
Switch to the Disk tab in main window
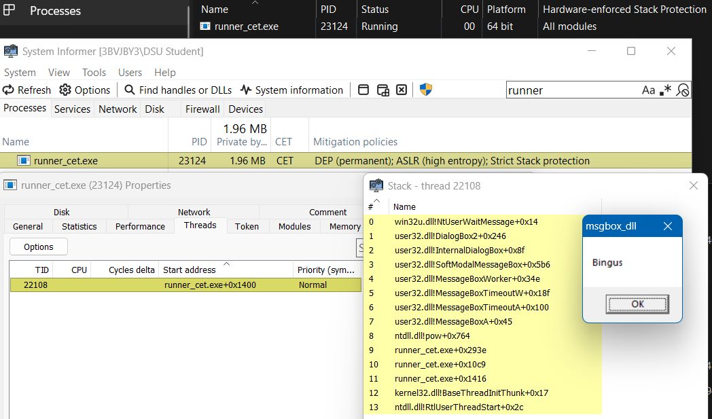(154, 109)
